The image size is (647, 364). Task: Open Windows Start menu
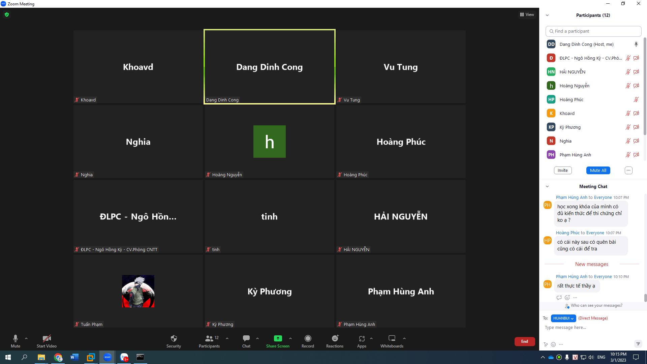8,357
